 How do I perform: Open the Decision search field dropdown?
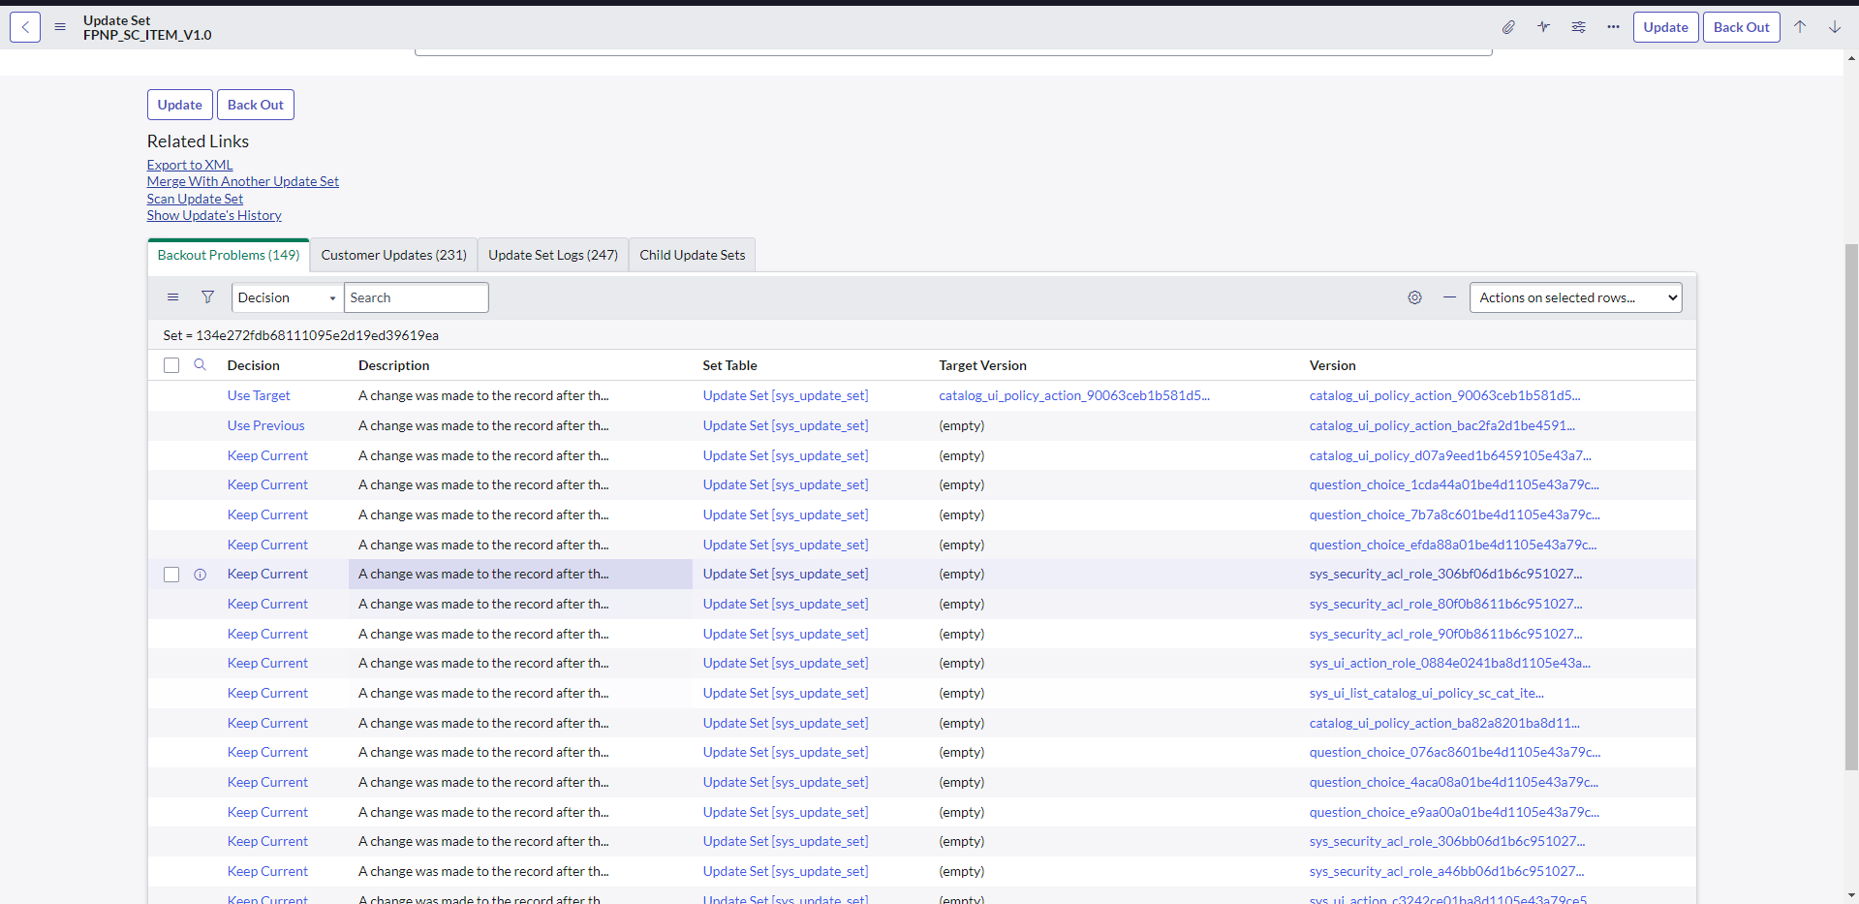click(287, 297)
